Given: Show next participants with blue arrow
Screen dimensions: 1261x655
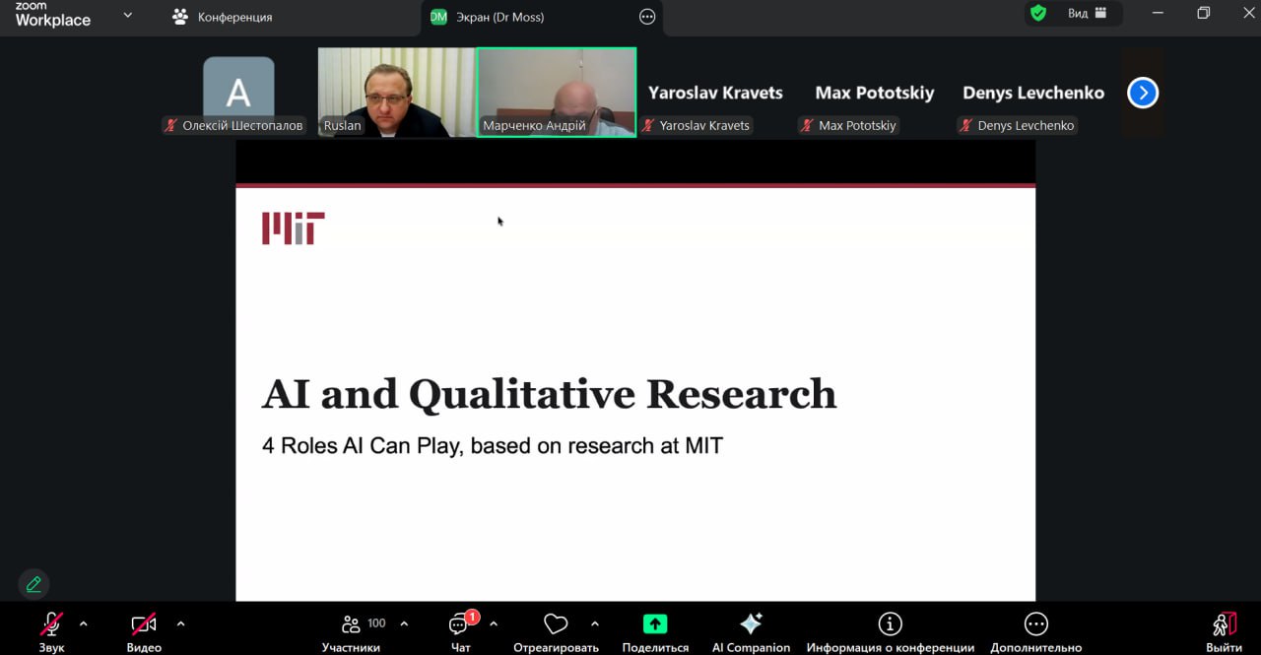Looking at the screenshot, I should 1143,93.
